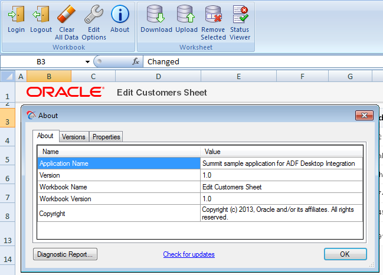Viewport: 383px width, 275px height.
Task: Select row 5 header
Action: pyautogui.click(x=8, y=156)
